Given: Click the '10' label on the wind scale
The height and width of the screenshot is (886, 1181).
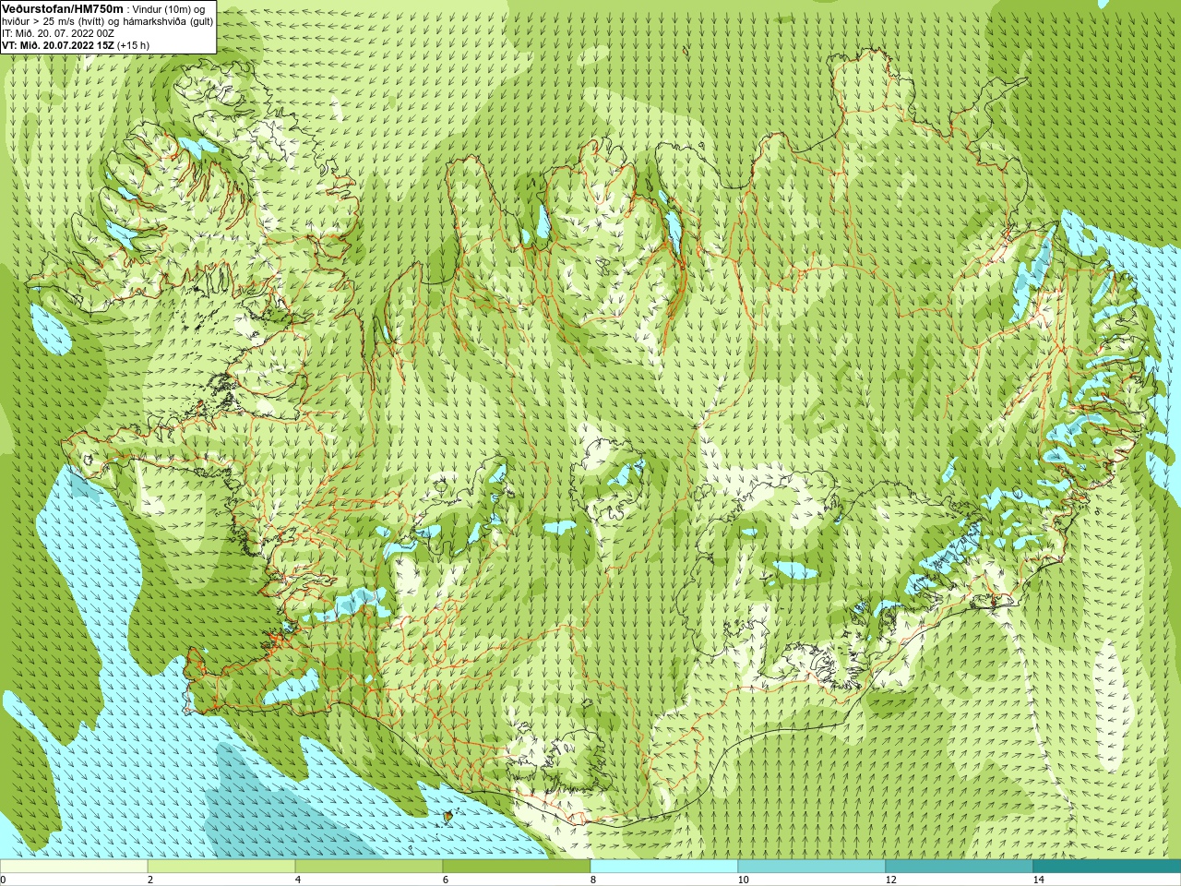Looking at the screenshot, I should 743,880.
